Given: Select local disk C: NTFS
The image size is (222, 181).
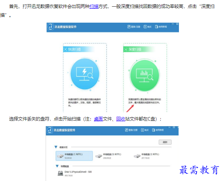Looking at the screenshot, I should (x=74, y=156).
